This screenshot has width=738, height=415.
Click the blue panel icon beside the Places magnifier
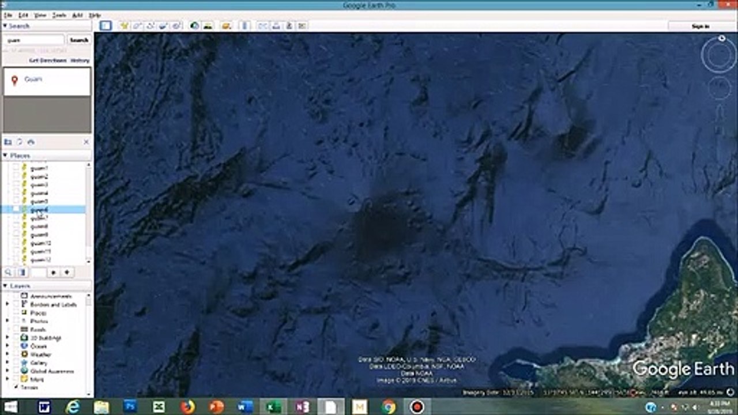tap(22, 272)
